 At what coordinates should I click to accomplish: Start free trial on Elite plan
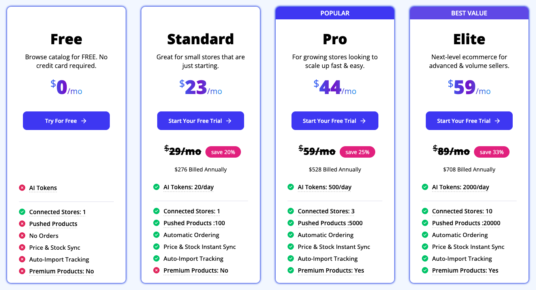[x=469, y=121]
